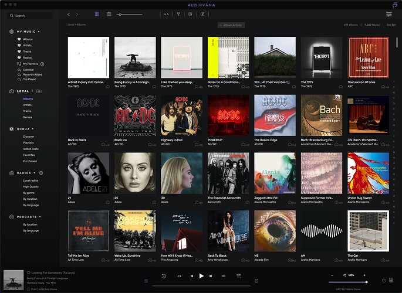Open the audio device icon at bottom right corner

(391, 280)
